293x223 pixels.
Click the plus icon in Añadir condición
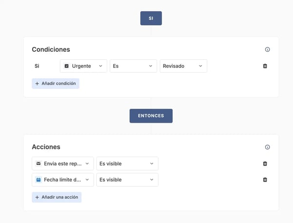click(37, 84)
